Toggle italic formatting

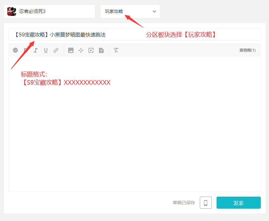click(x=36, y=50)
